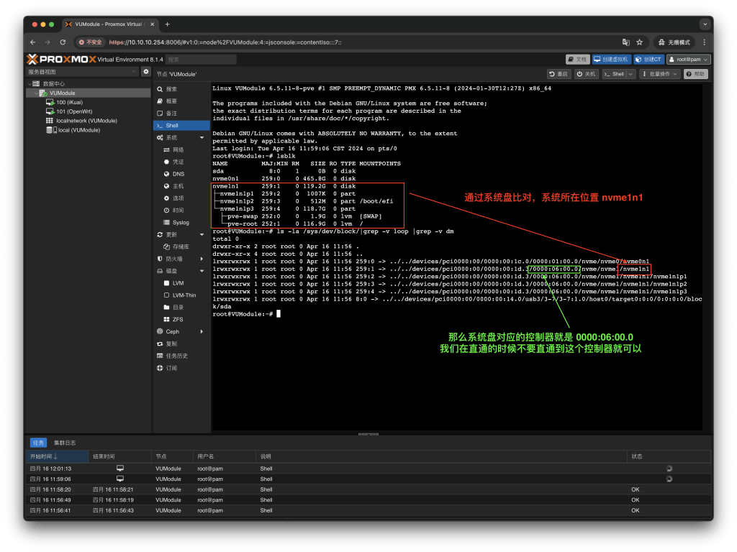Open the 重启 (reboot) button
The width and height of the screenshot is (737, 552).
coord(559,74)
